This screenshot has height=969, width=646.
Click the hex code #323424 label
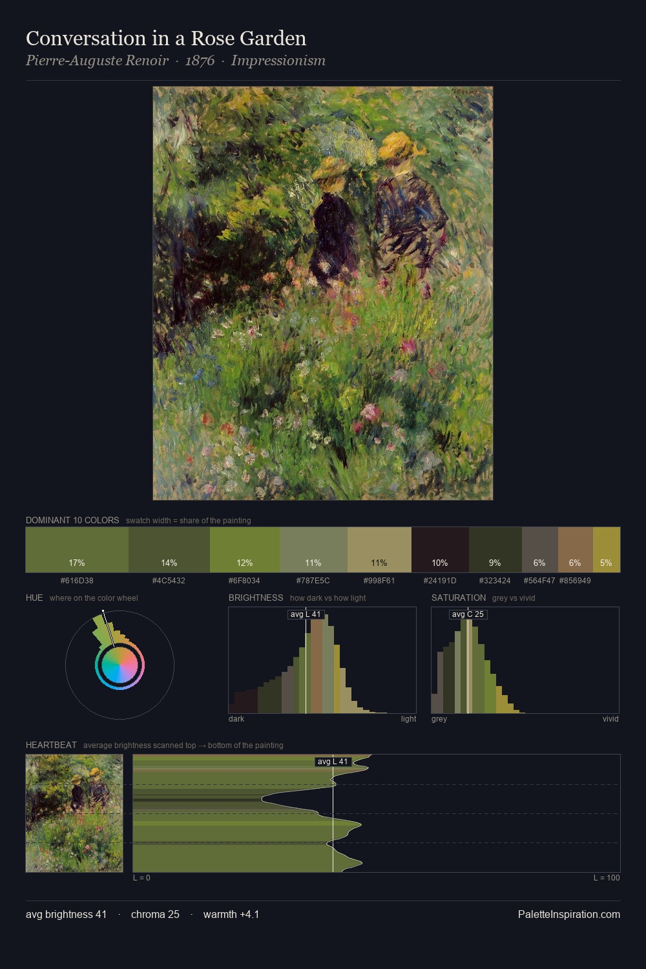(x=495, y=581)
